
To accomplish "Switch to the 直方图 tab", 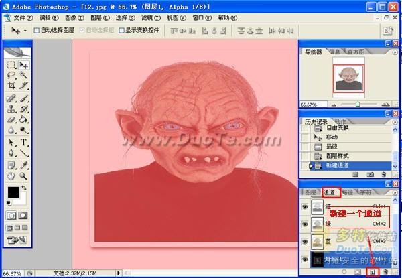I will click(x=356, y=52).
